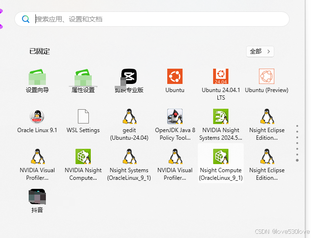Launch NVIDIA Nsight Systems 2024.5

click(221, 124)
